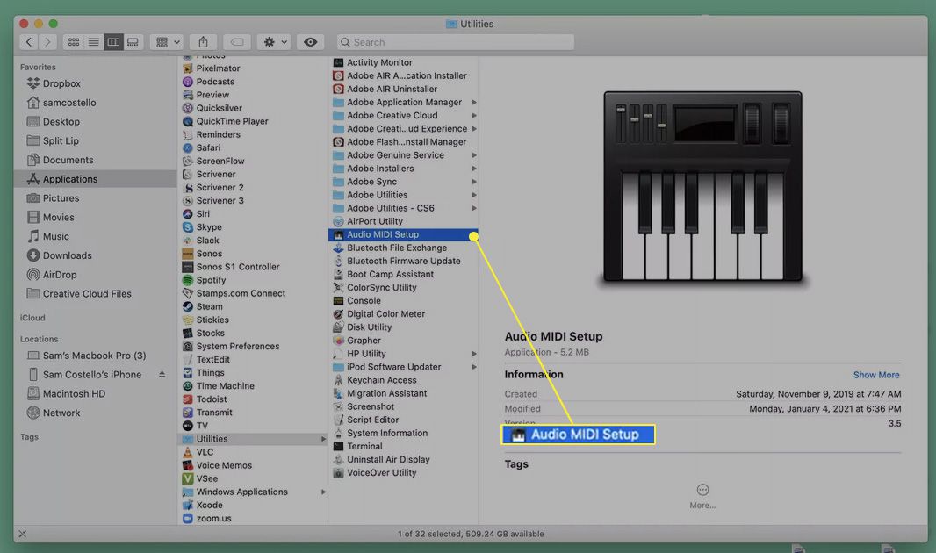Open the More actions icon in preview
This screenshot has width=936, height=553.
702,490
